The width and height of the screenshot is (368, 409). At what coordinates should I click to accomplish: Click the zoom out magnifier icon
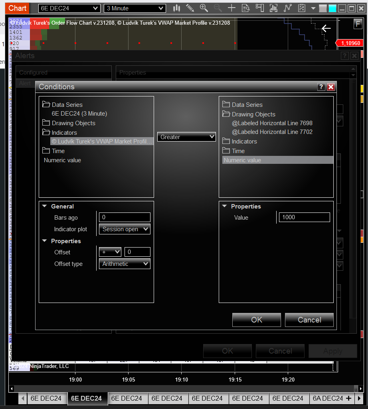218,8
